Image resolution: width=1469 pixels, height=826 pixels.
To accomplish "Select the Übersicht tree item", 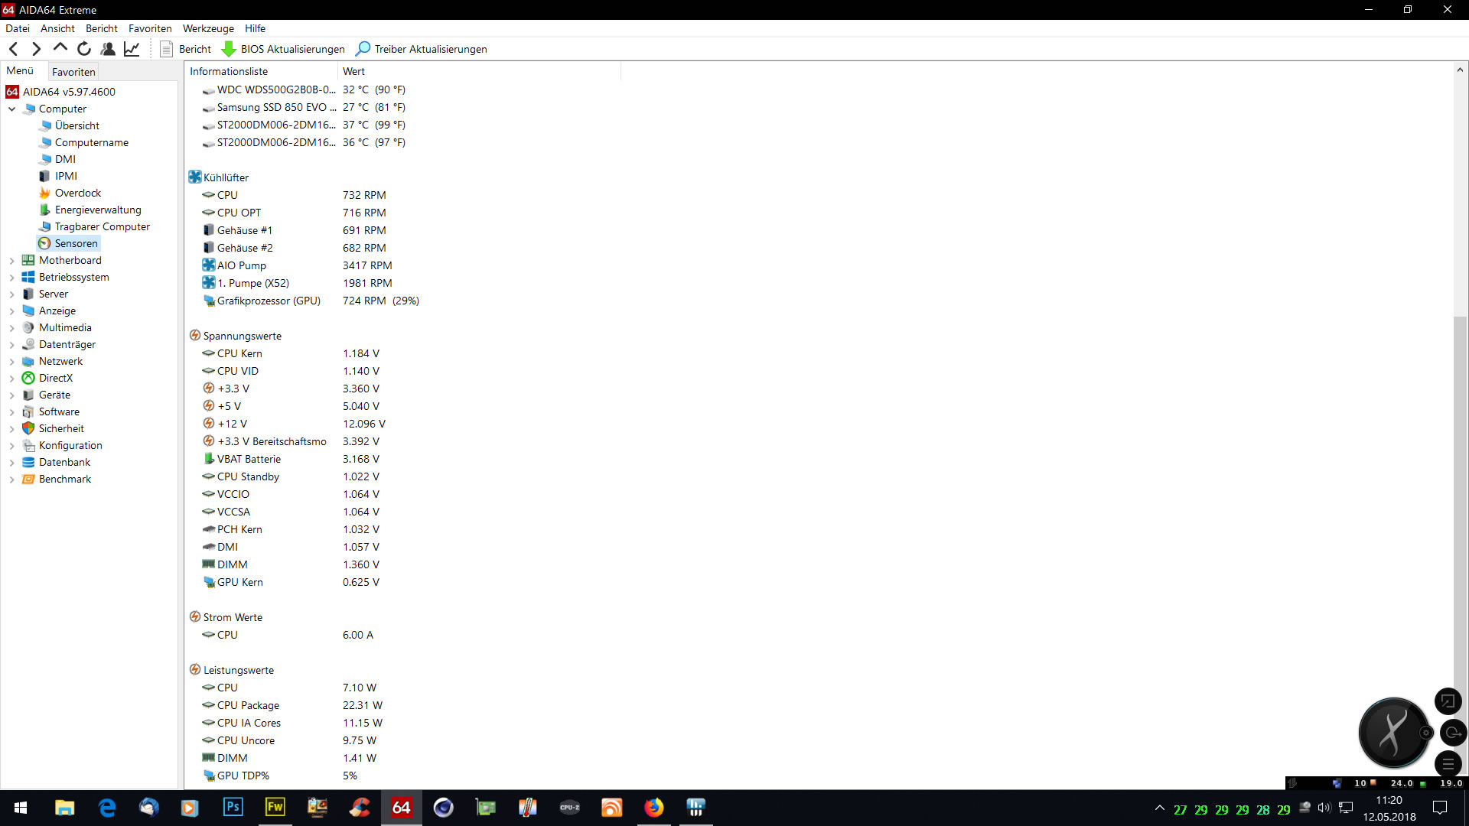I will pos(77,125).
